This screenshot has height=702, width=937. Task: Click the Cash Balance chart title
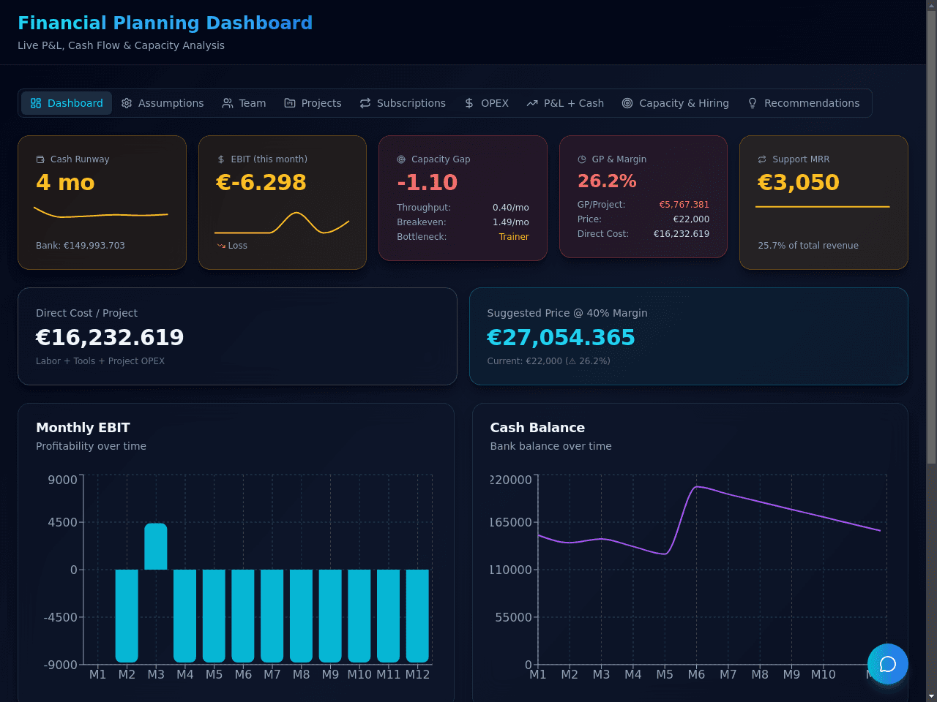(537, 428)
